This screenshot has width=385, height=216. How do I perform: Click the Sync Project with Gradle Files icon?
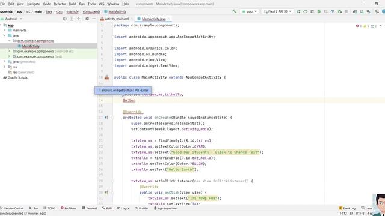coord(355,11)
